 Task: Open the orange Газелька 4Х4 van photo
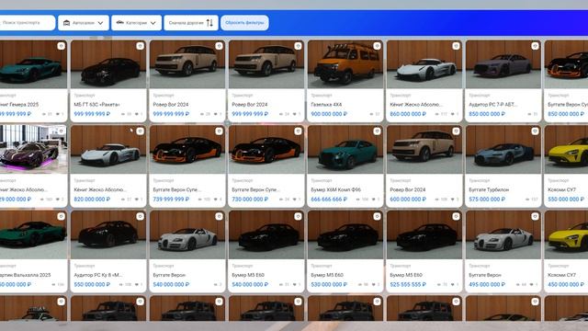click(x=345, y=64)
